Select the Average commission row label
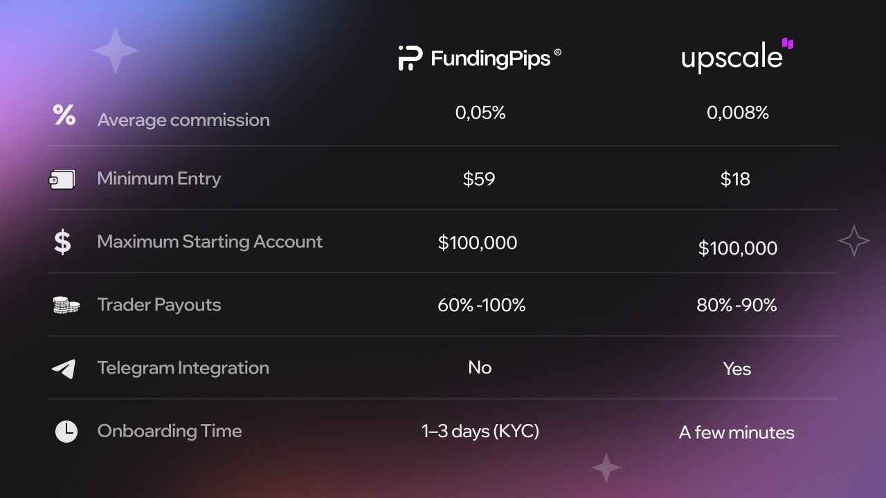Screen dimensions: 886x498 (x=183, y=120)
